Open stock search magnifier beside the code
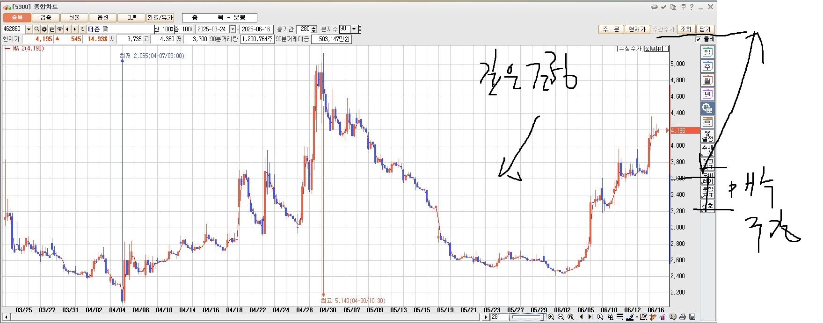The height and width of the screenshot is (323, 823). tap(36, 29)
